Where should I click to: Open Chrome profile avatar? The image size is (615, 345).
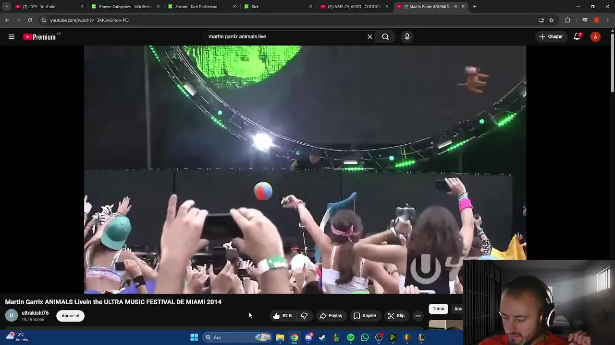pos(596,20)
